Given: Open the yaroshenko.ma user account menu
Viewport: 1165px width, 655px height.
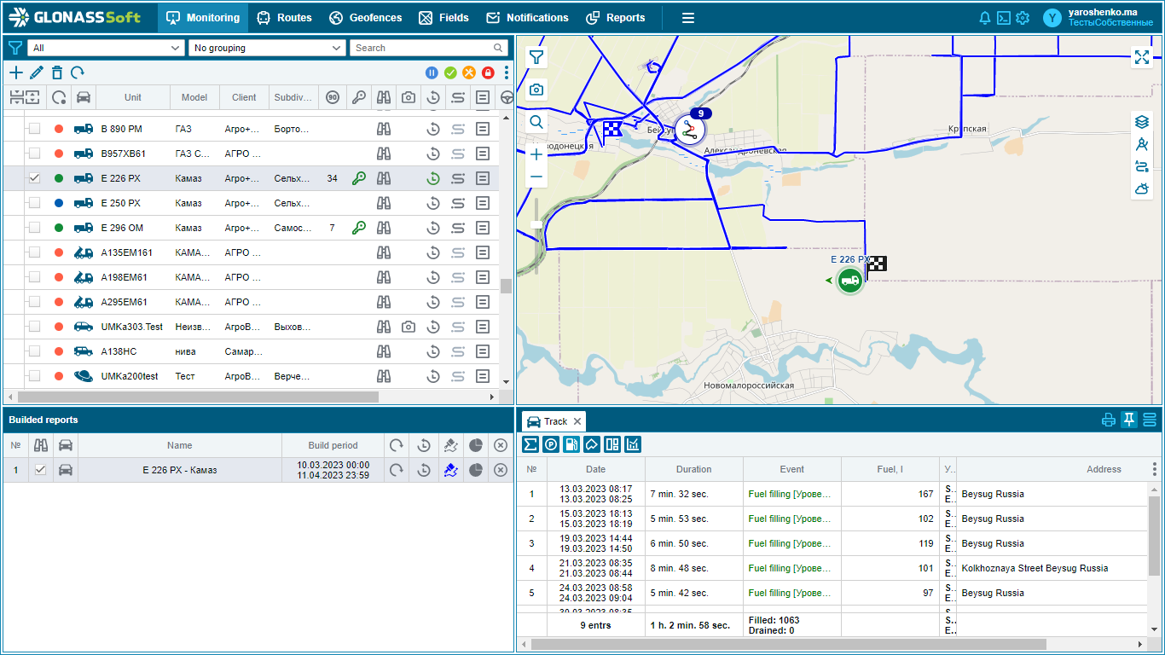Looking at the screenshot, I should pos(1100,18).
